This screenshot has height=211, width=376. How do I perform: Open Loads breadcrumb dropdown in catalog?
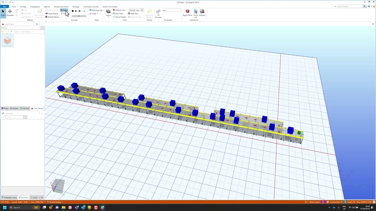click(19, 32)
